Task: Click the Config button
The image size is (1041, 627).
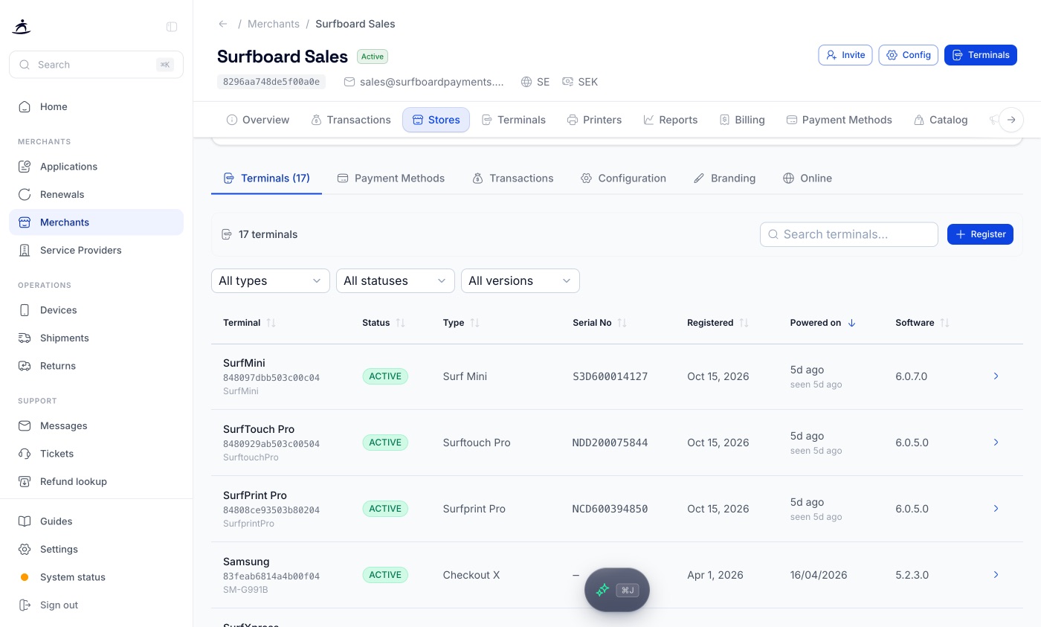Action: pyautogui.click(x=909, y=55)
